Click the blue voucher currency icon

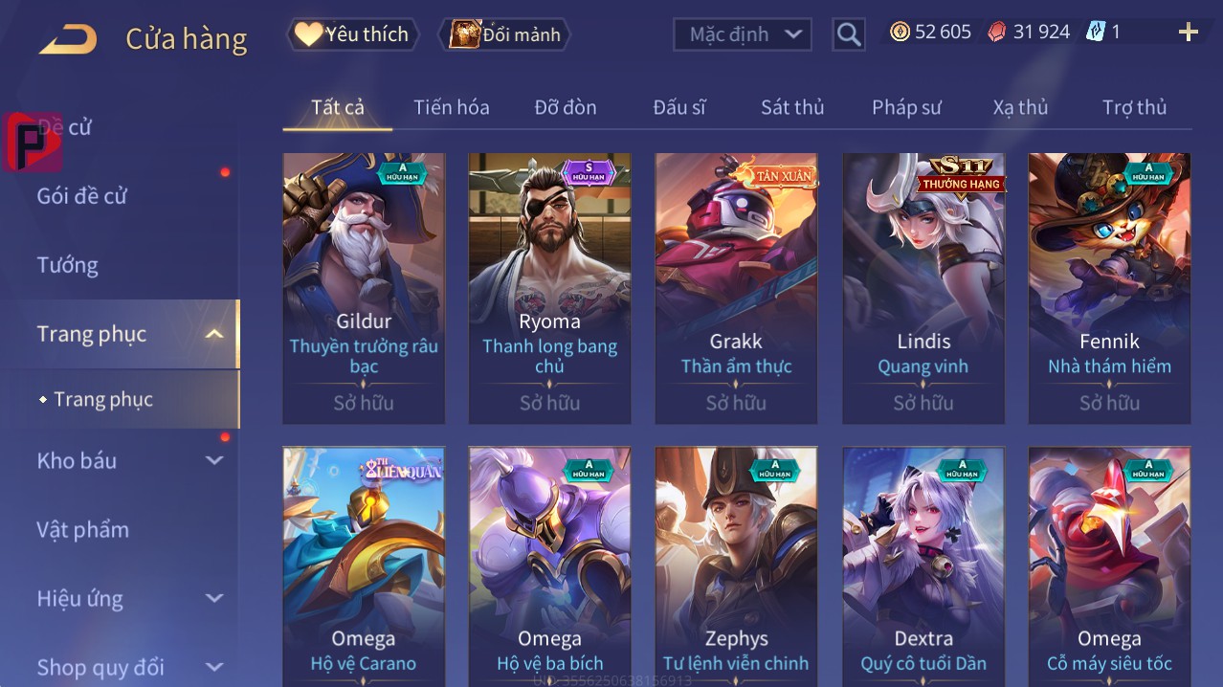tap(1096, 32)
